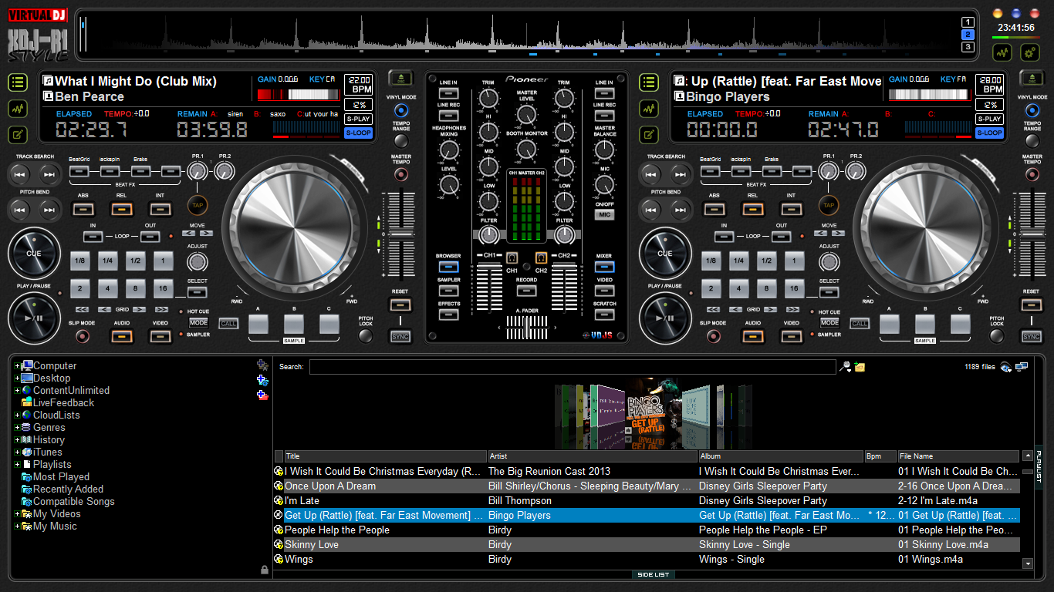The image size is (1054, 592).
Task: Expand iTunes tree node
Action: click(x=17, y=452)
